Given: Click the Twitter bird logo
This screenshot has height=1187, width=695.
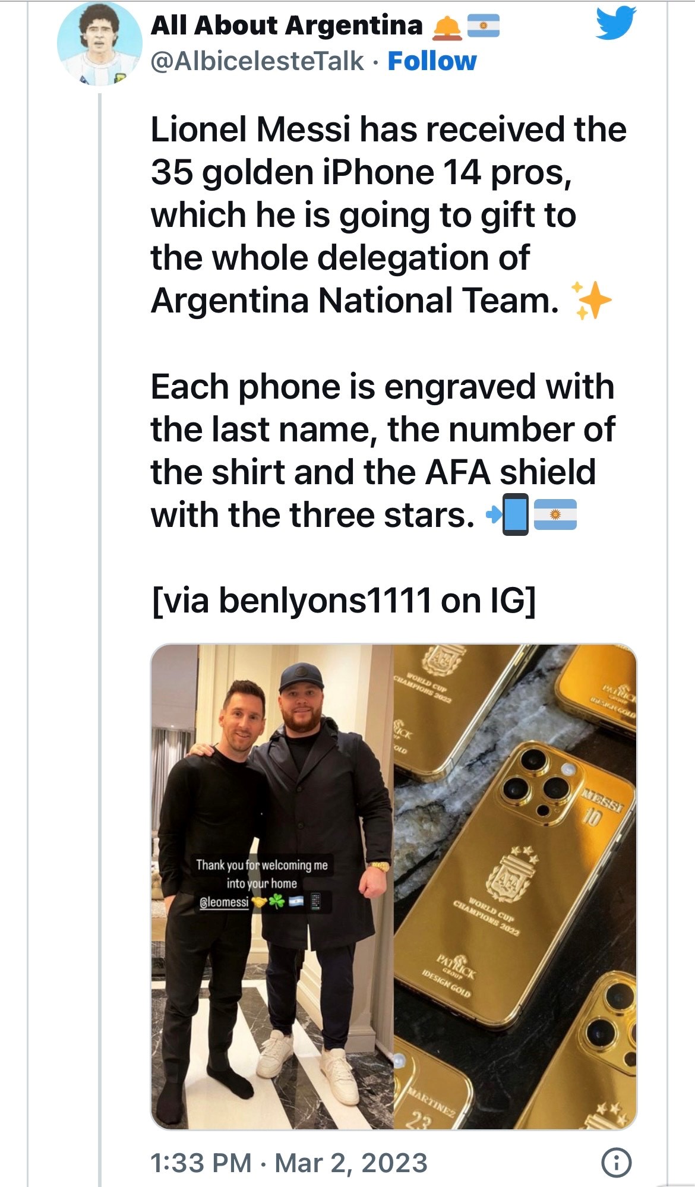Looking at the screenshot, I should point(615,23).
